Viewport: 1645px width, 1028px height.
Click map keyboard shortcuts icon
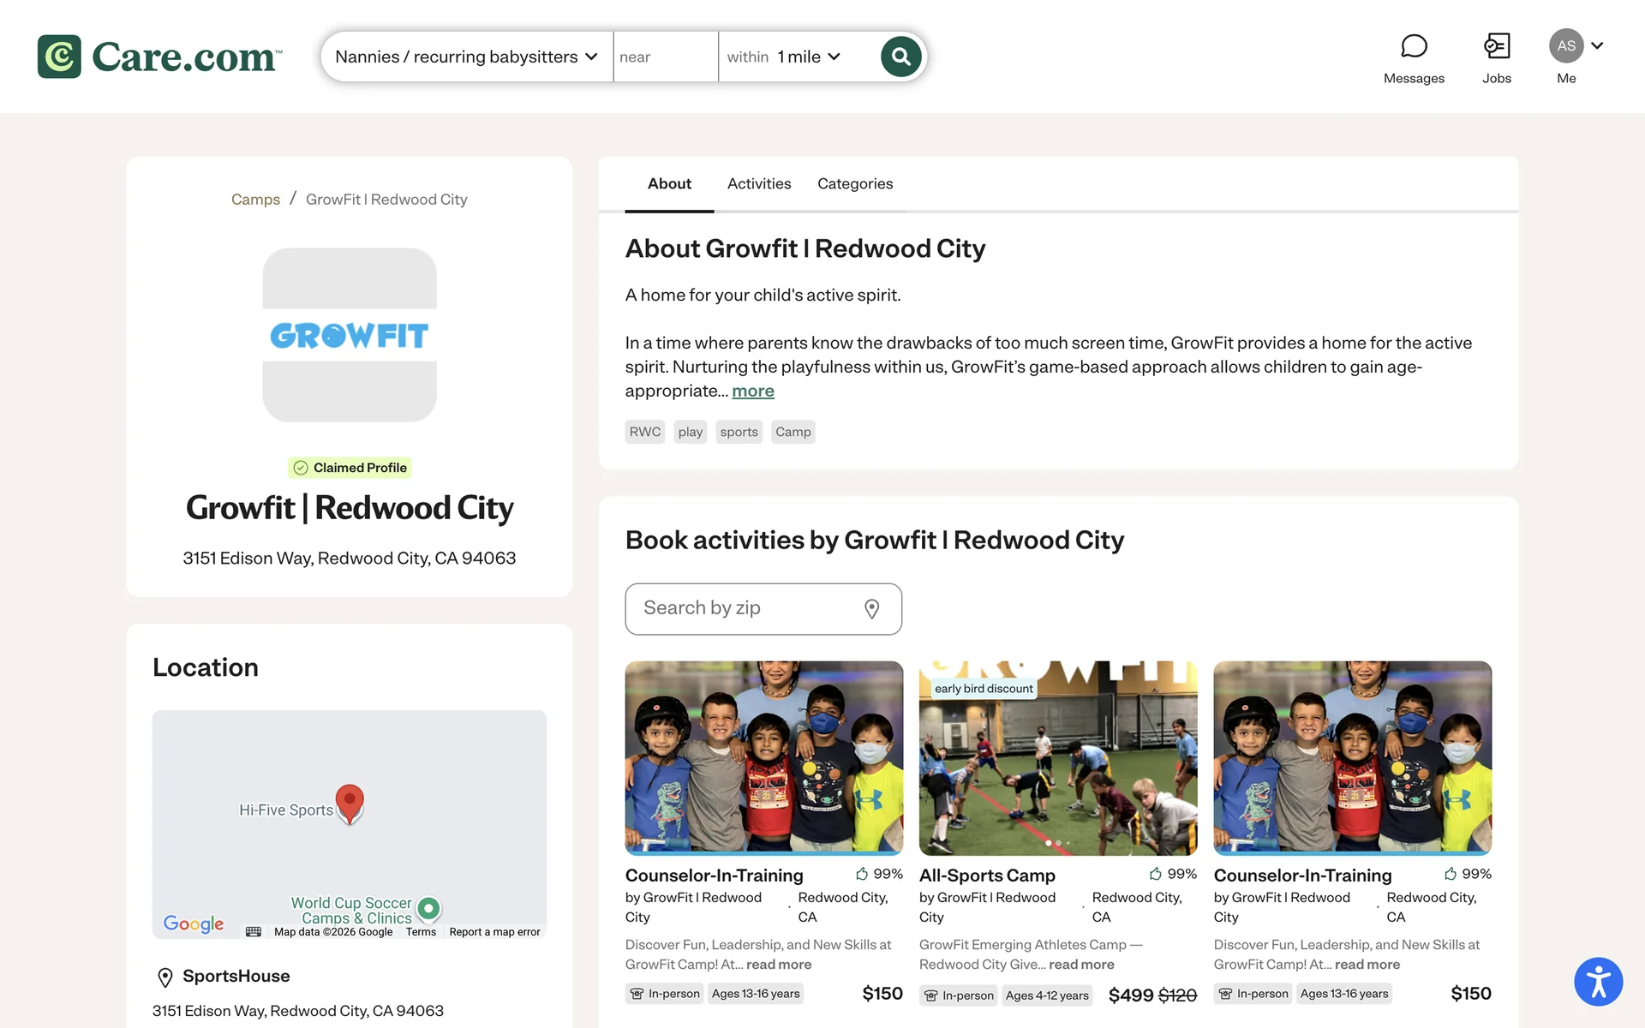click(254, 932)
